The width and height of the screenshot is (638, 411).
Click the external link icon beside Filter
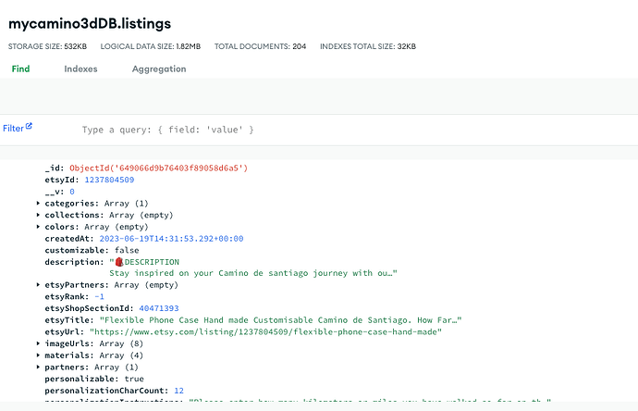click(29, 128)
